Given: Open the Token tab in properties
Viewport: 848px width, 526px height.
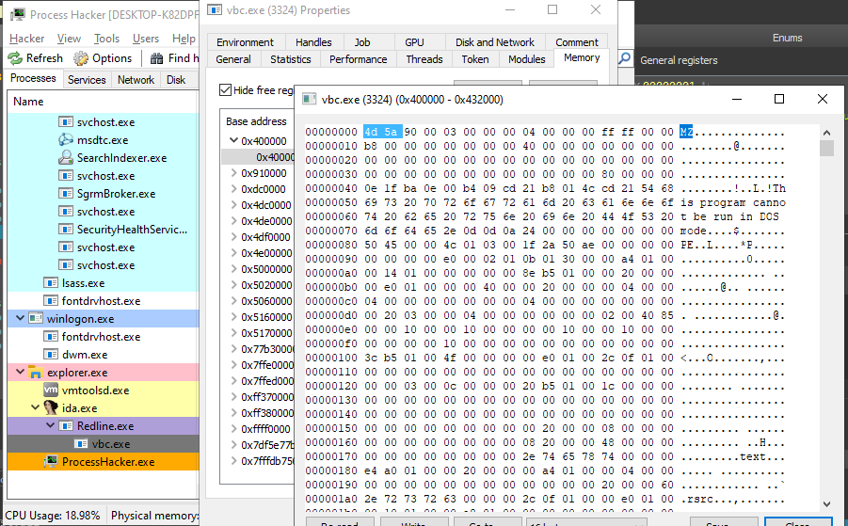Looking at the screenshot, I should point(475,59).
